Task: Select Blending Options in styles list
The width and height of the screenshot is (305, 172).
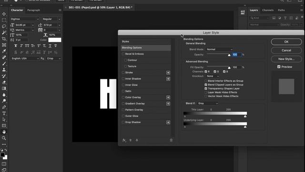Action: click(x=146, y=48)
